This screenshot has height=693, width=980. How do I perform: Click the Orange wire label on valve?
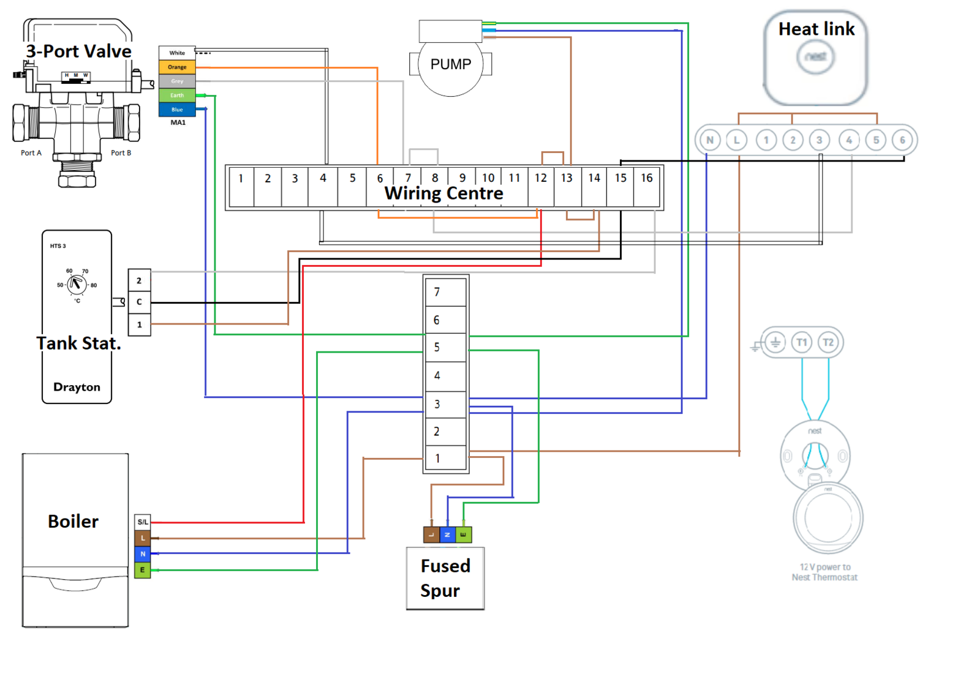[x=177, y=67]
